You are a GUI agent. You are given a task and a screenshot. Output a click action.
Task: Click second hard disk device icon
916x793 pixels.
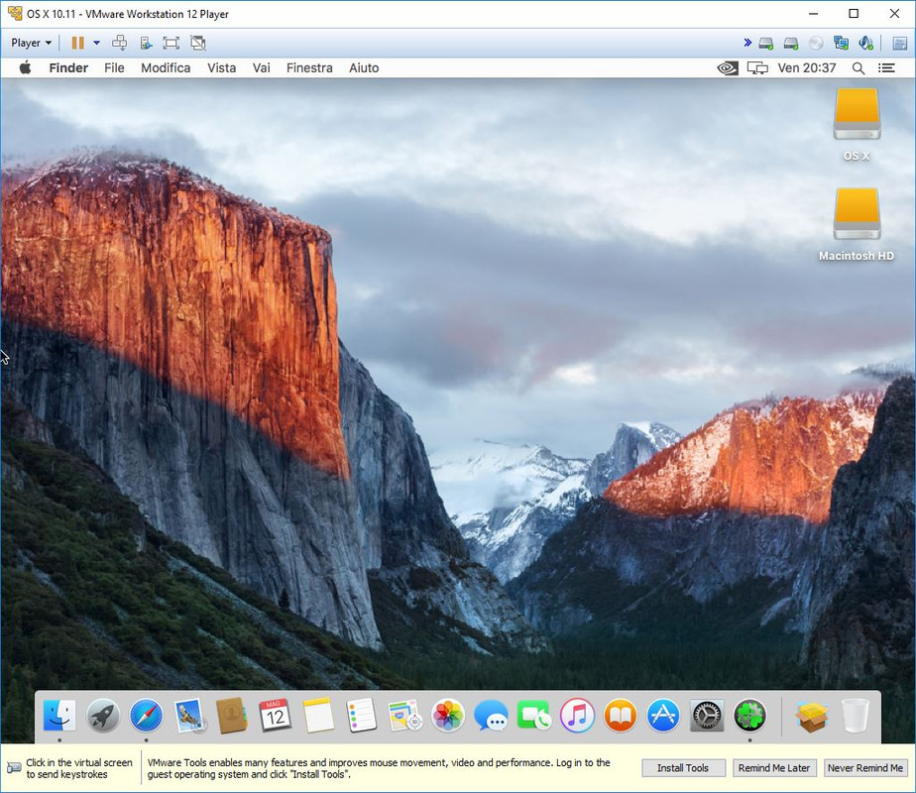pyautogui.click(x=791, y=44)
